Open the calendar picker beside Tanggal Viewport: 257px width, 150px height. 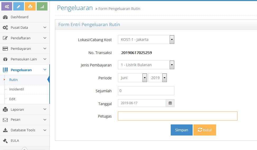coord(170,103)
